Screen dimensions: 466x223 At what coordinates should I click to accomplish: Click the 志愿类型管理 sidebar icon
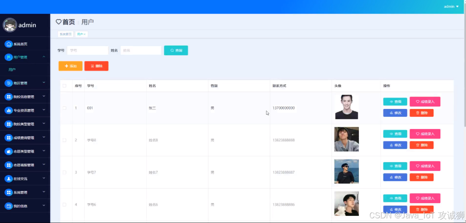(9, 151)
